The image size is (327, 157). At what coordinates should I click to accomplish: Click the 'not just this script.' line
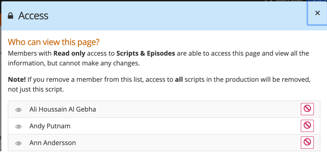pyautogui.click(x=36, y=90)
